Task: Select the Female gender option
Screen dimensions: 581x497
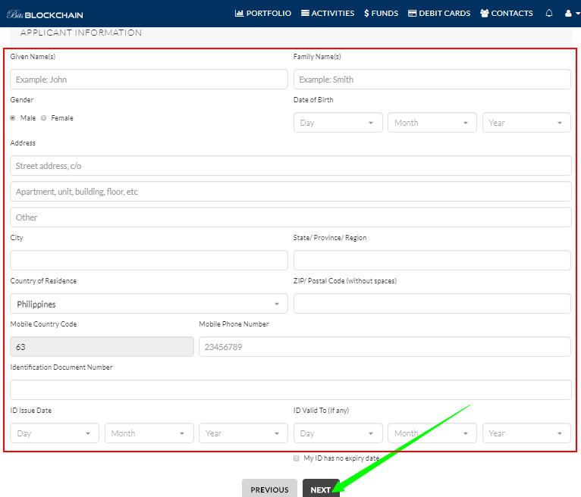Action: click(44, 118)
